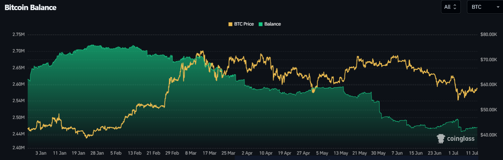This screenshot has width=503, height=160.
Task: Click the 2.75M left axis label
Action: (19, 35)
